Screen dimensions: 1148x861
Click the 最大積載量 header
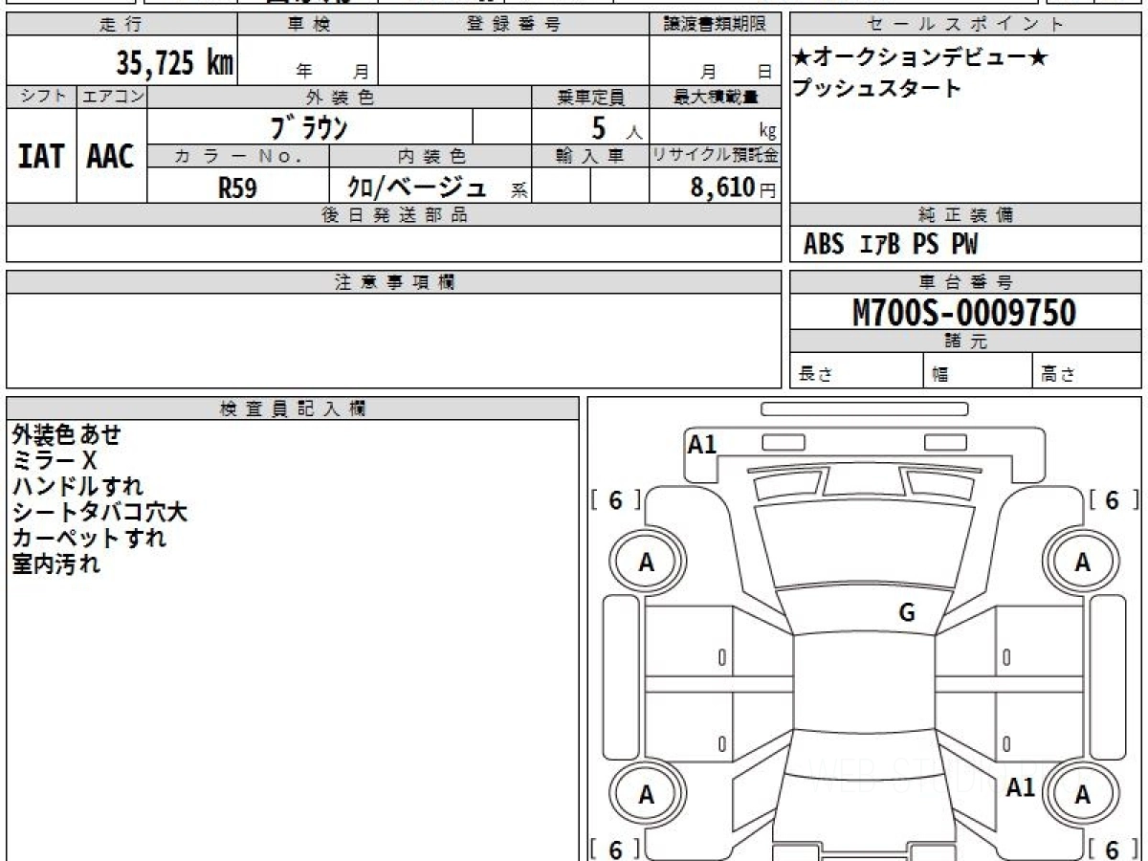(715, 97)
